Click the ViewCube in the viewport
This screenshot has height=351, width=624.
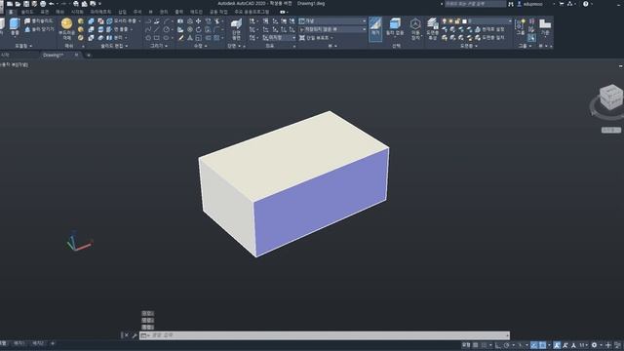[611, 97]
